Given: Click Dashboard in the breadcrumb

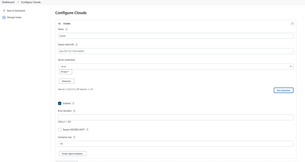Looking at the screenshot, I should [x=8, y=2].
